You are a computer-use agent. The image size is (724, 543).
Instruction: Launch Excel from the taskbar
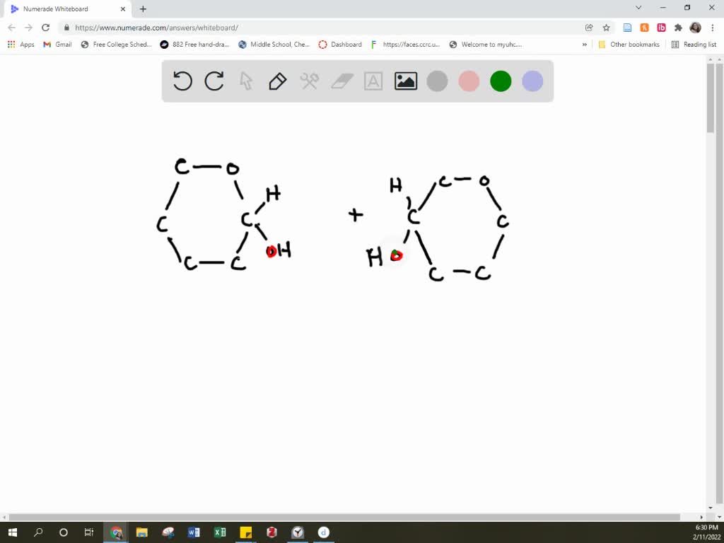point(219,532)
